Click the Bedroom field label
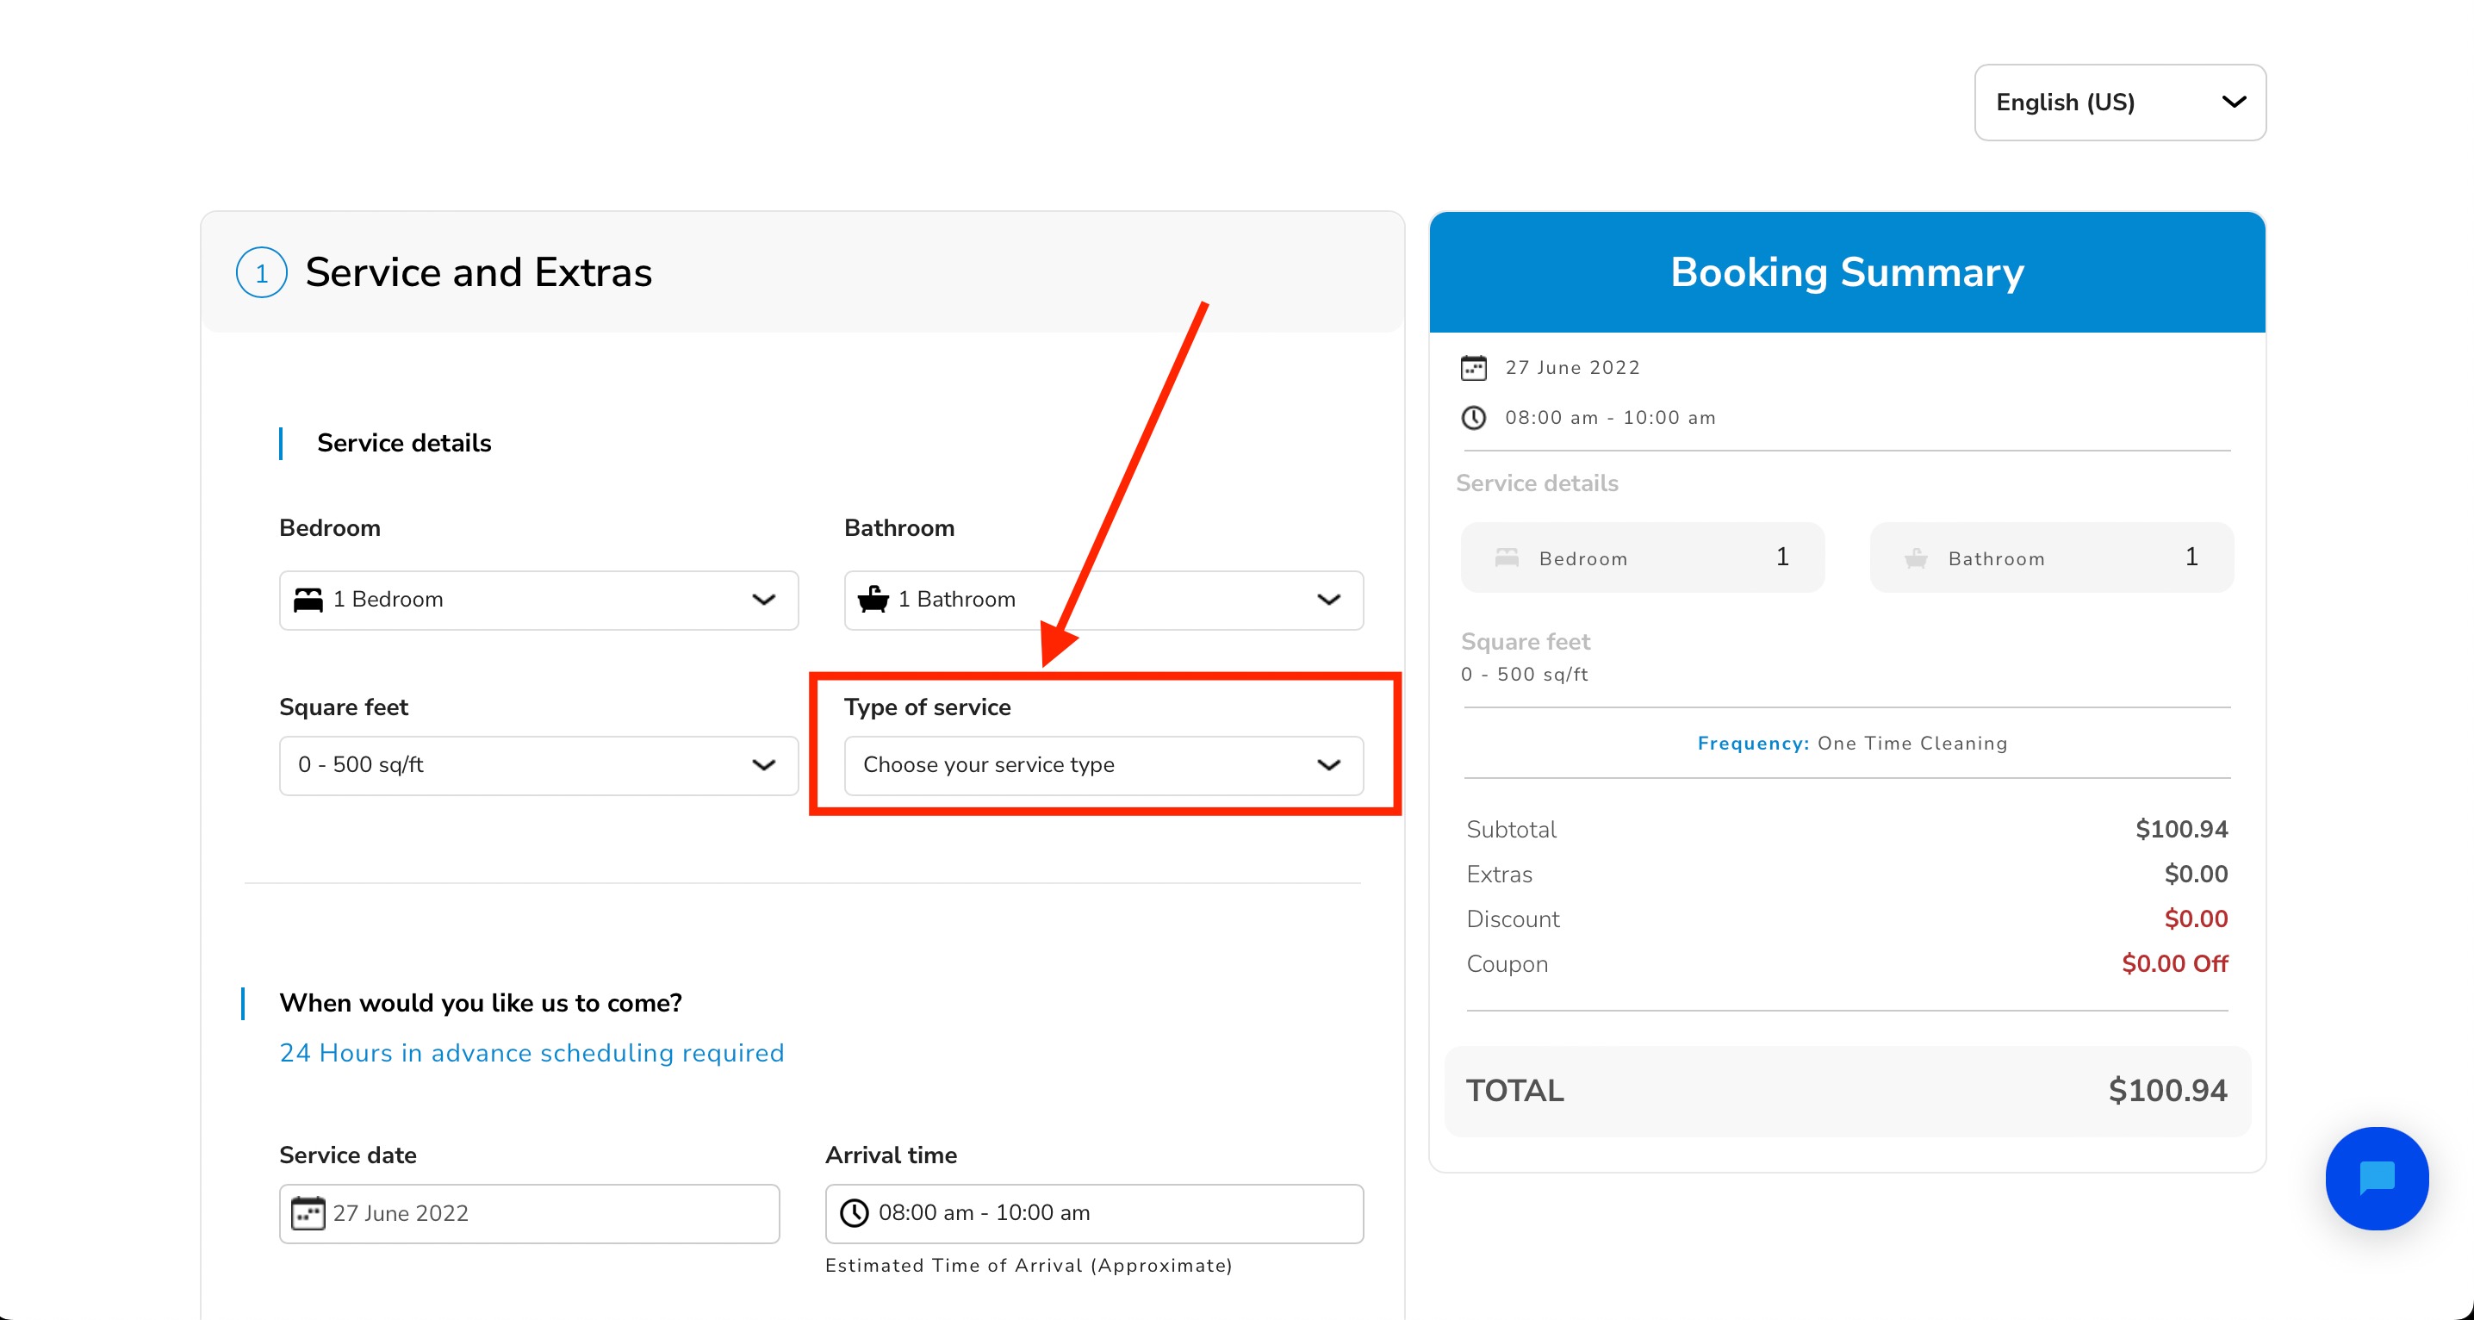Image resolution: width=2474 pixels, height=1320 pixels. [x=329, y=527]
